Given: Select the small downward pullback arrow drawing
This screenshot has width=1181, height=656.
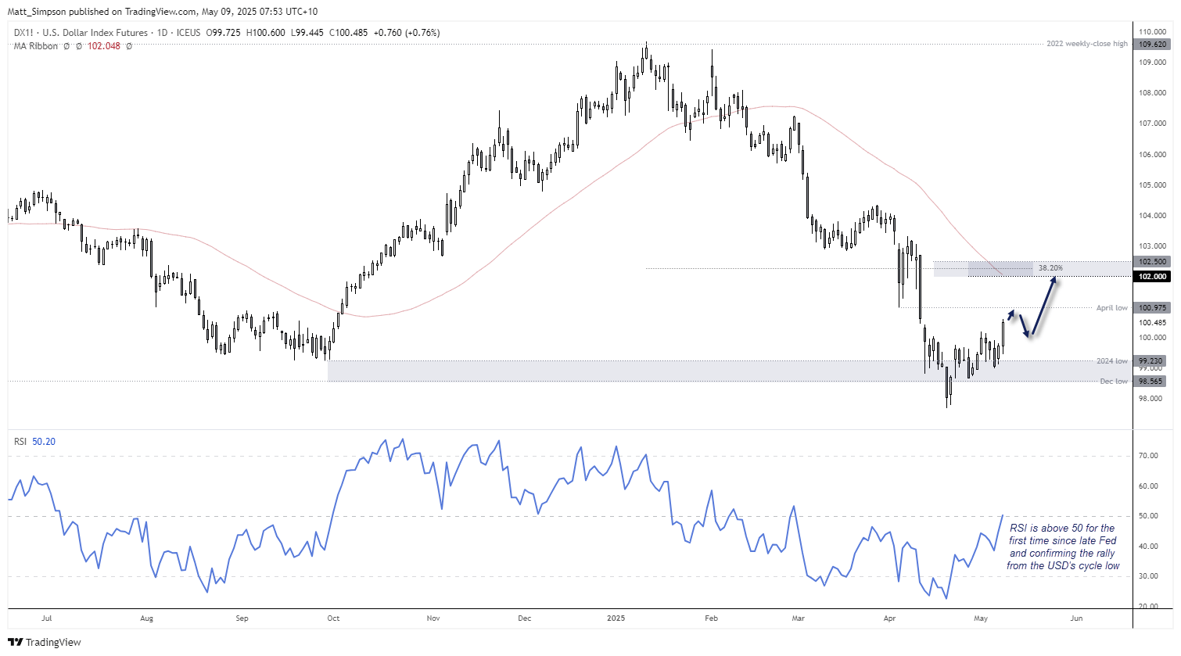Looking at the screenshot, I should (x=1025, y=325).
